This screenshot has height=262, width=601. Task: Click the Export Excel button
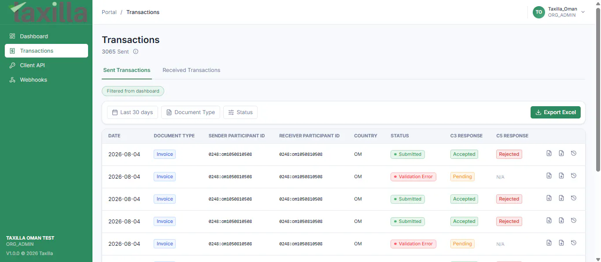556,112
